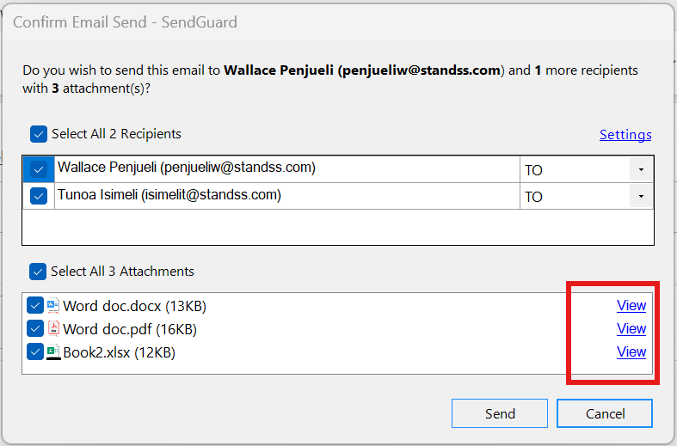Open the SendGuard Settings link
This screenshot has height=446, width=677.
625,135
